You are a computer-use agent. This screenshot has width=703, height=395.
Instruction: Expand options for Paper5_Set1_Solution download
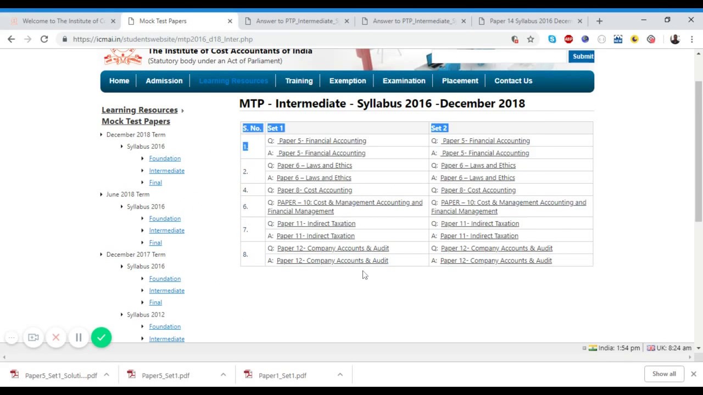pyautogui.click(x=107, y=375)
